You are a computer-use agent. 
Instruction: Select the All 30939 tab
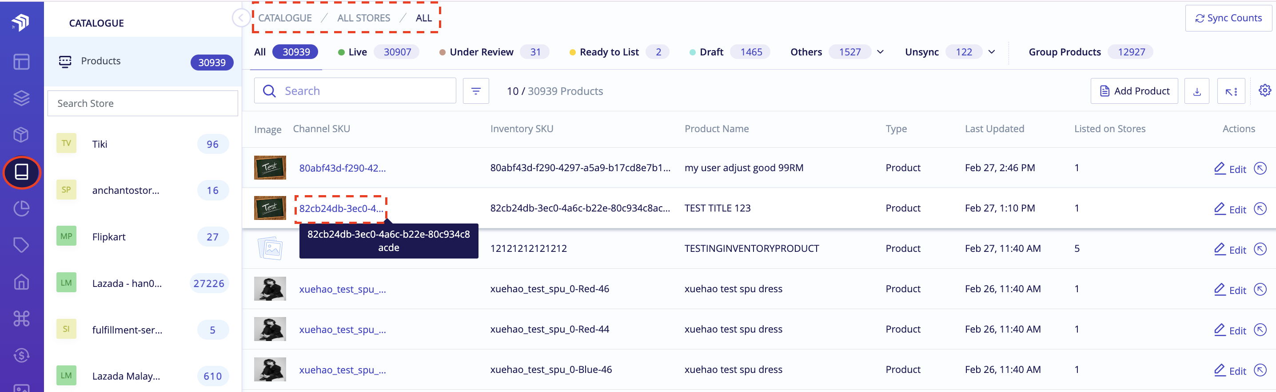pos(286,52)
